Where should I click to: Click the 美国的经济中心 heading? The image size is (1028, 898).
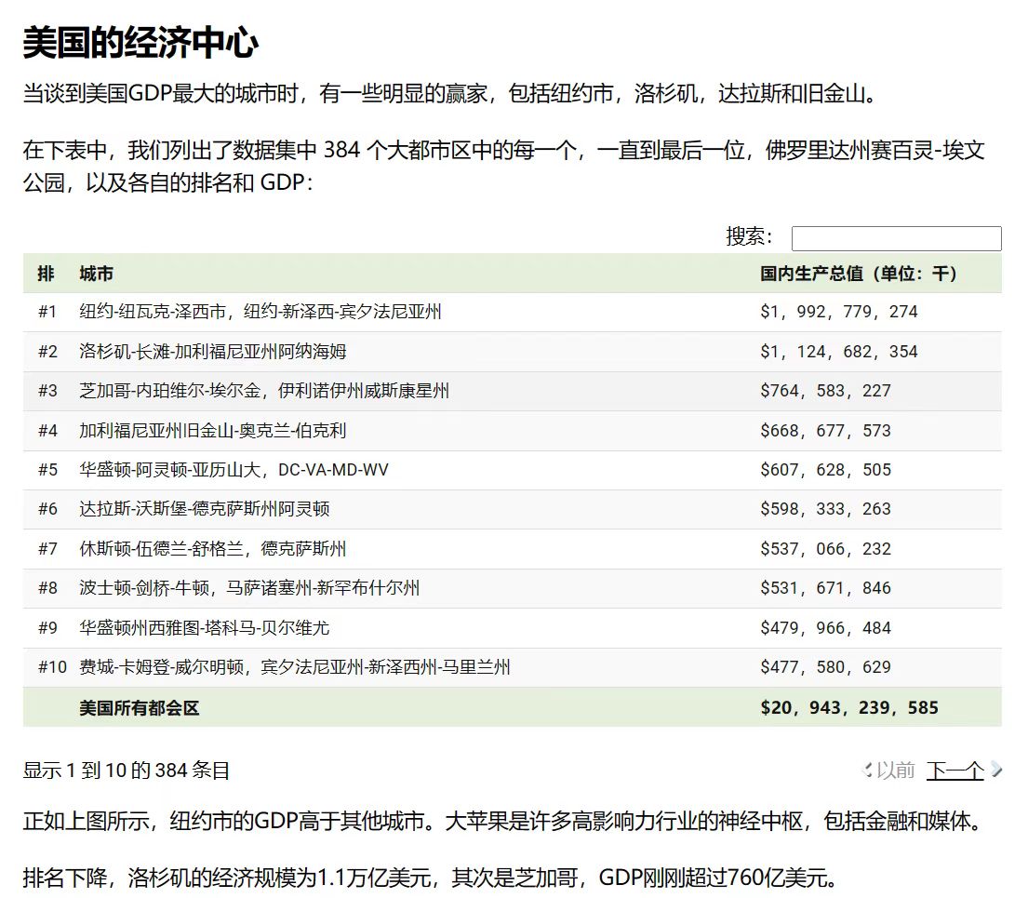click(x=140, y=43)
